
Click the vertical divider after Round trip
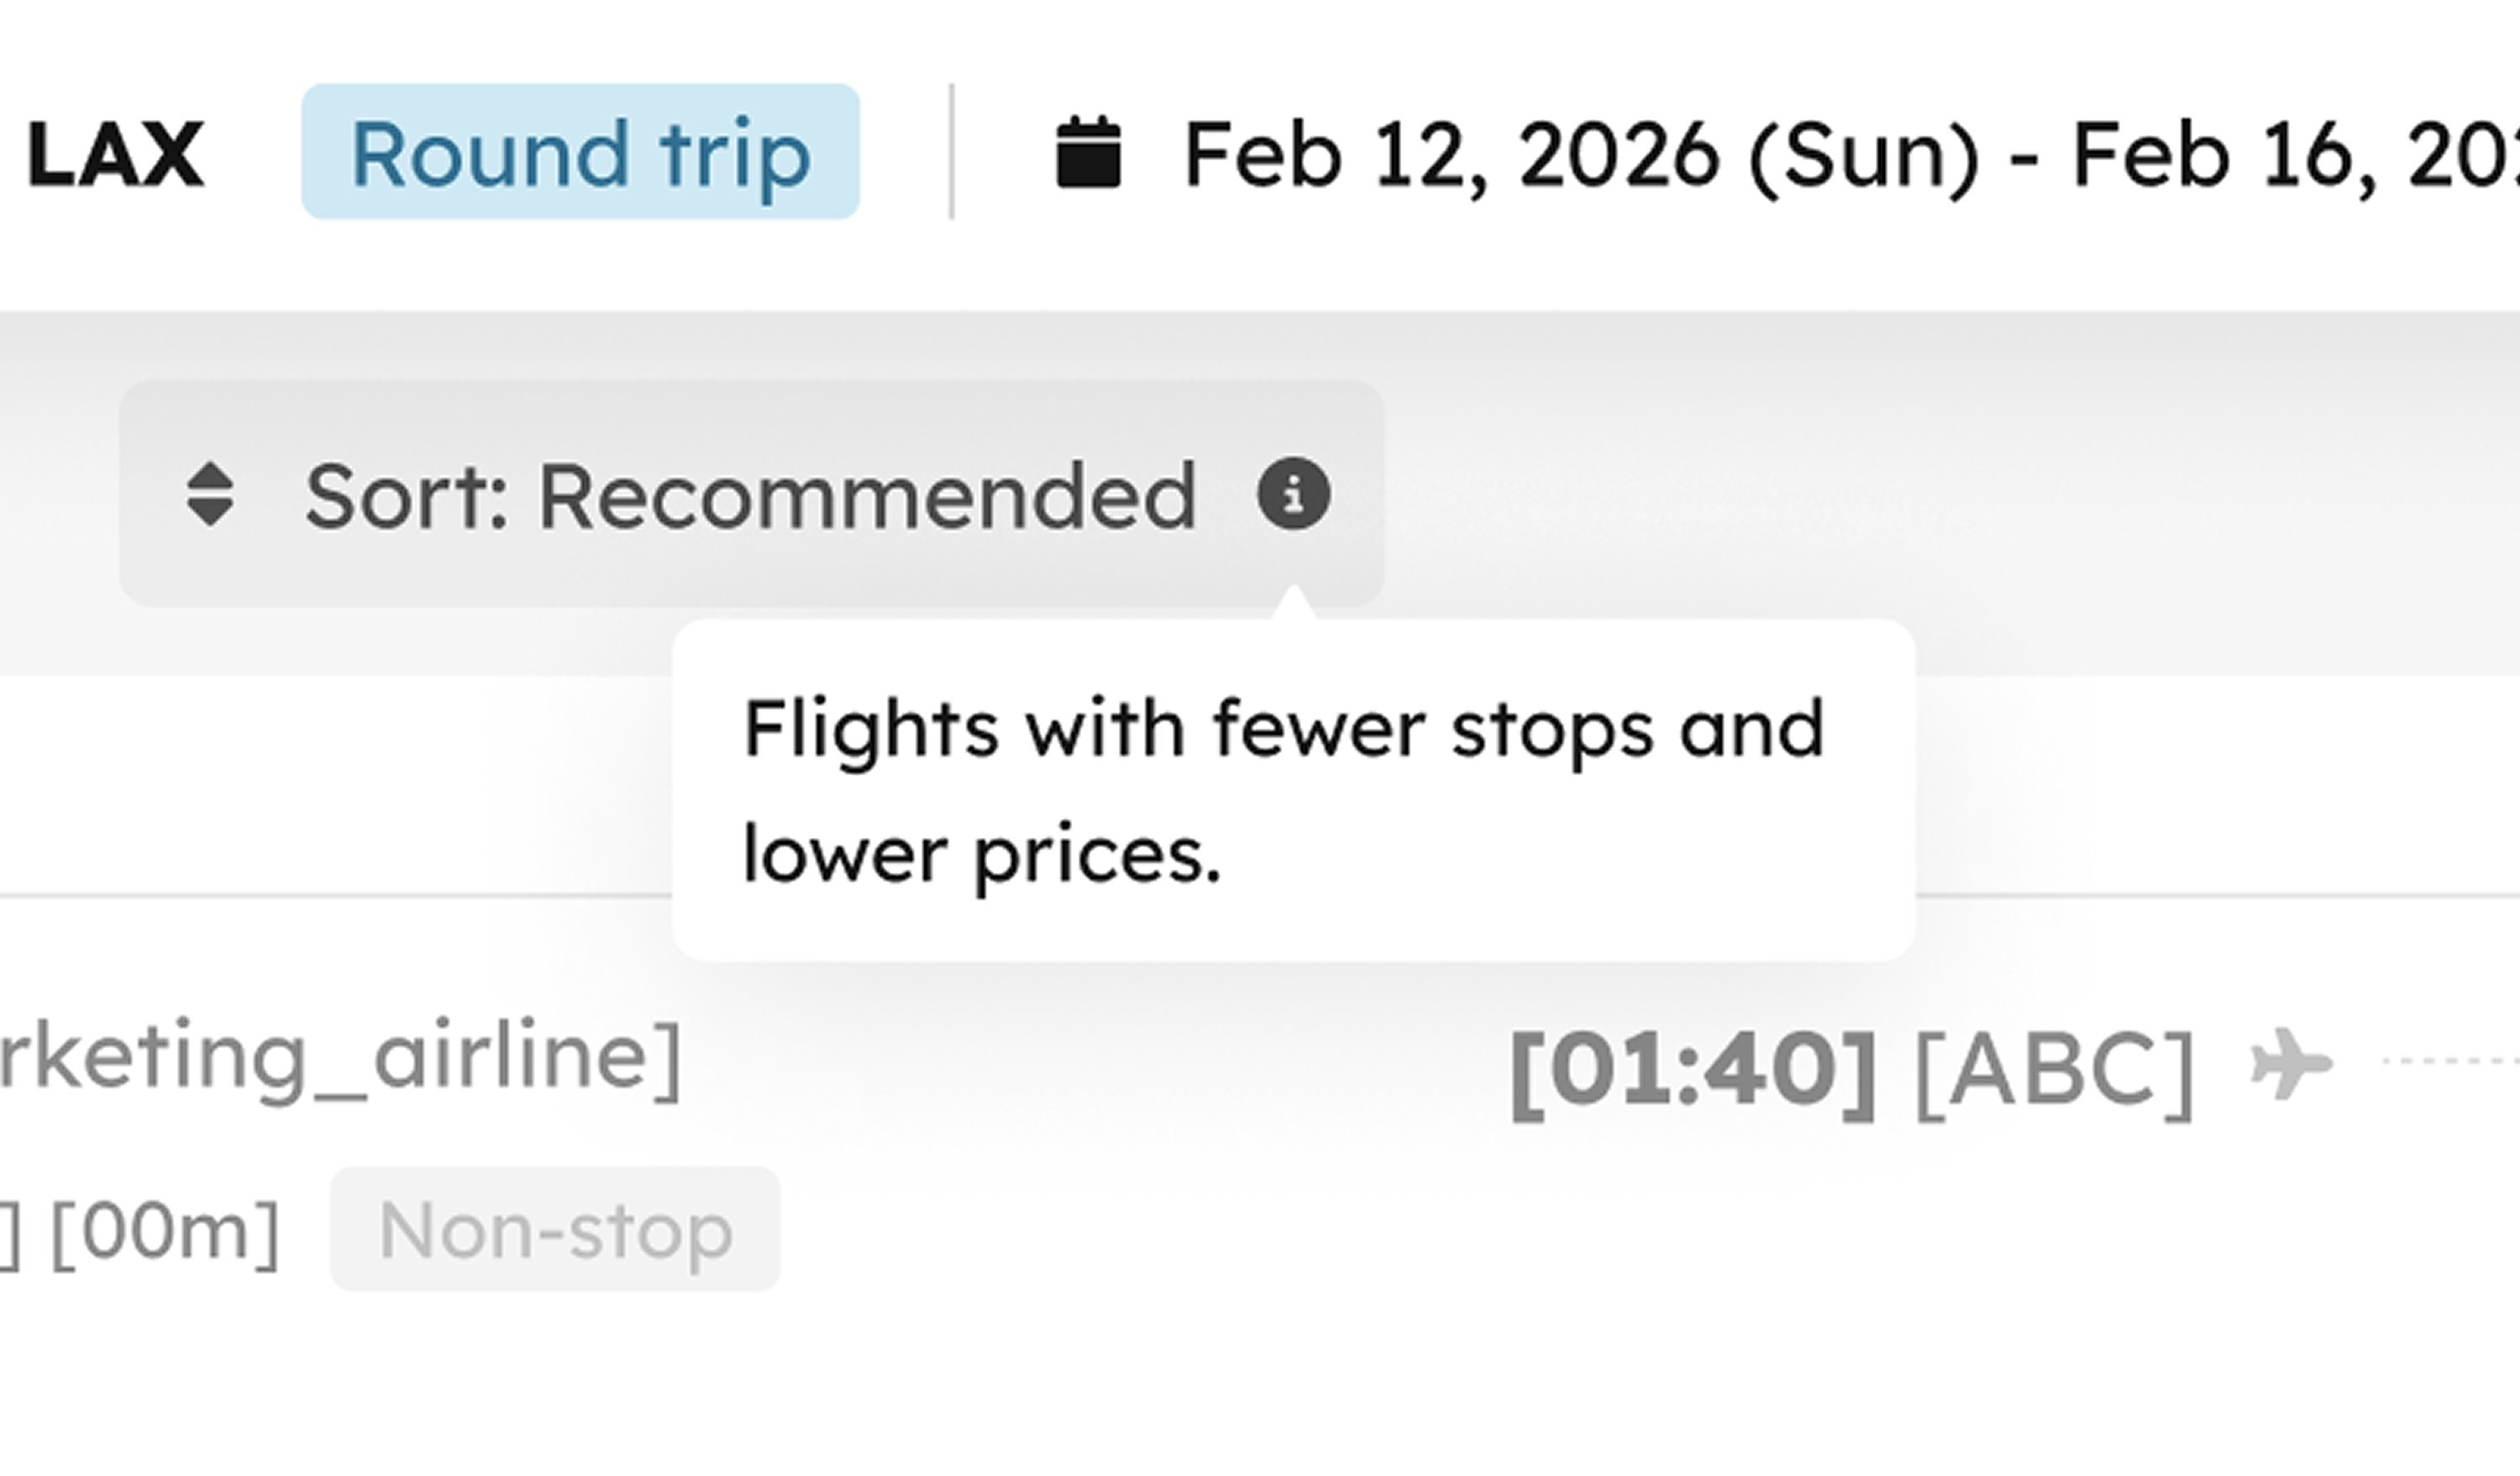(x=951, y=152)
